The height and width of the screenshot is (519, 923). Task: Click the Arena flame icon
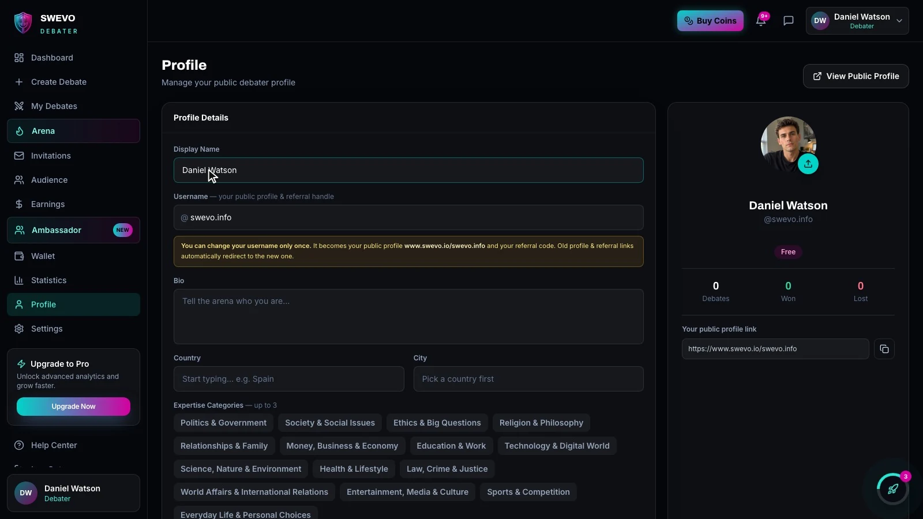20,131
